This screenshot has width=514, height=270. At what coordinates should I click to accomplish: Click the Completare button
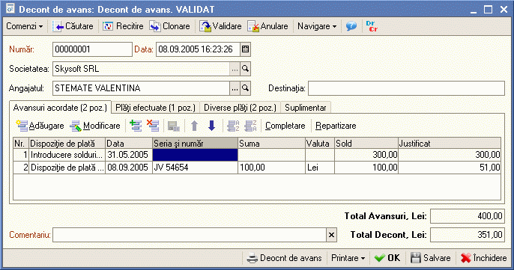285,126
